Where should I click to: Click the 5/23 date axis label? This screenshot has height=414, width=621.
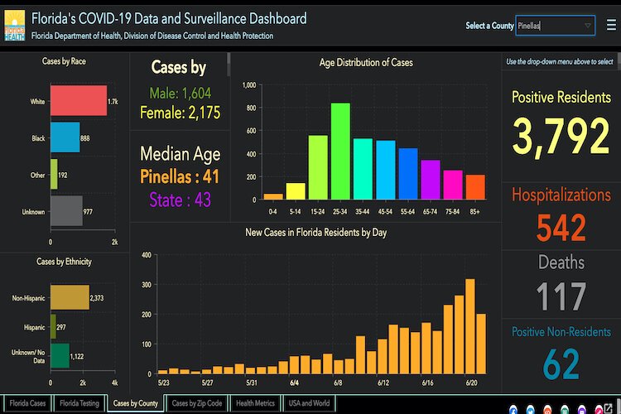pos(163,383)
